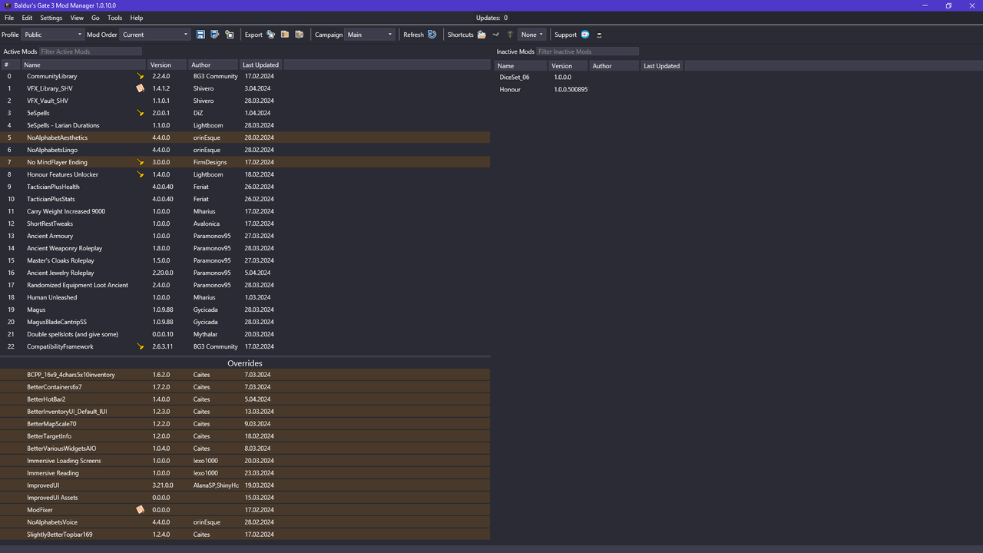The height and width of the screenshot is (553, 983).
Task: Click the third Export archive-as icon
Action: pos(300,35)
